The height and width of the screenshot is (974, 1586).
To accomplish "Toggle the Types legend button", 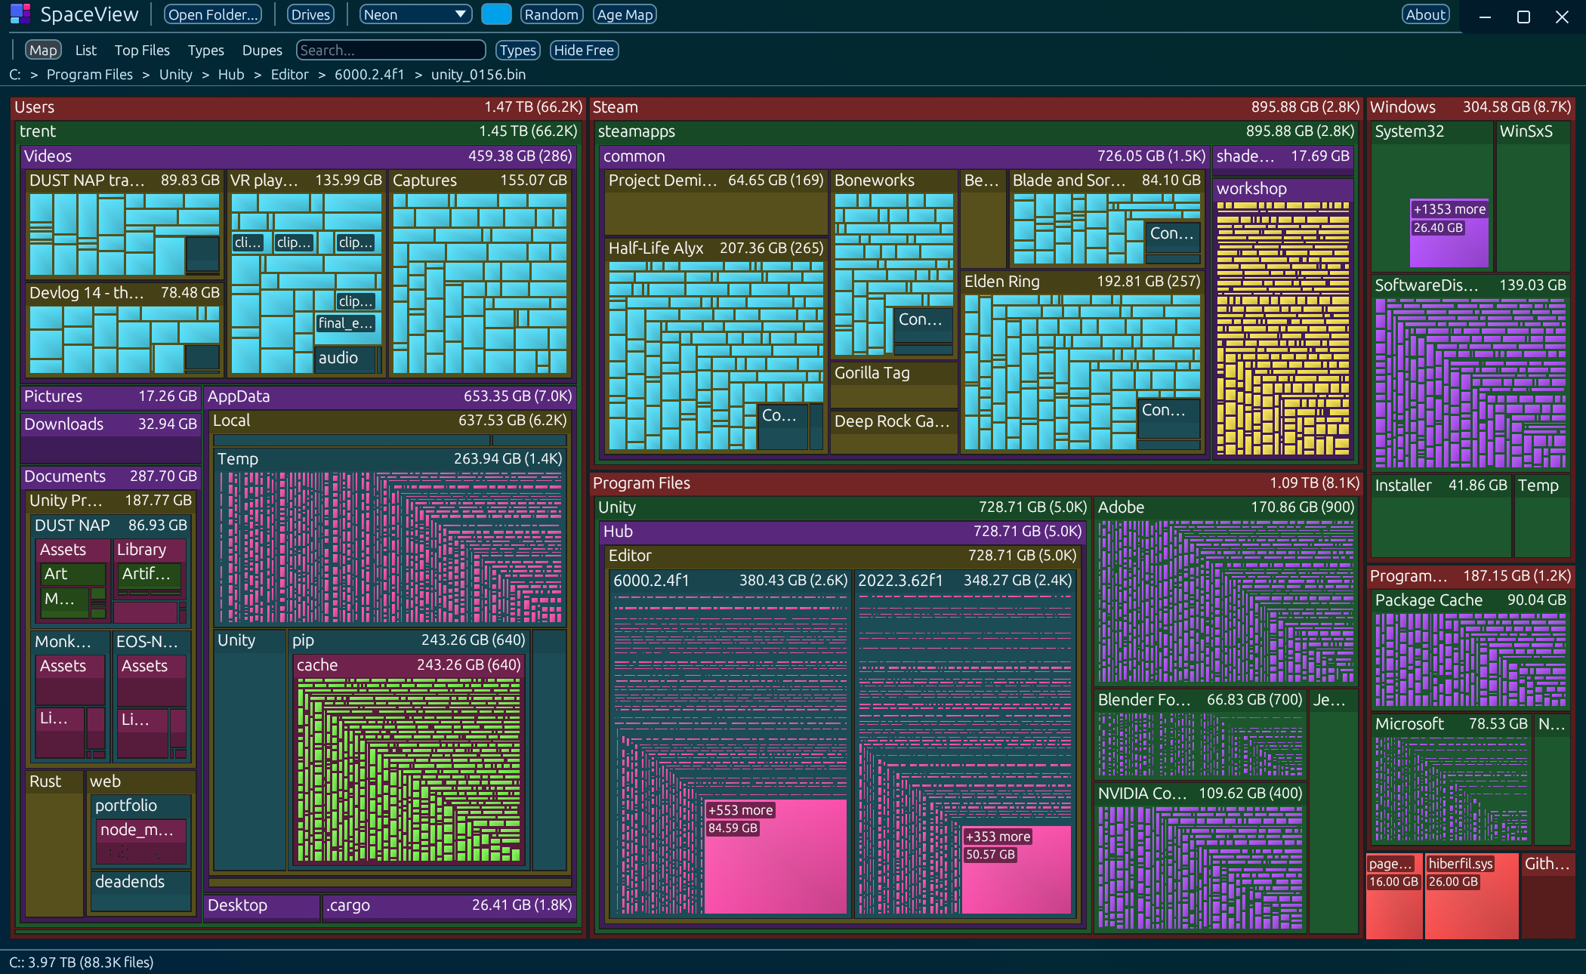I will tap(517, 50).
